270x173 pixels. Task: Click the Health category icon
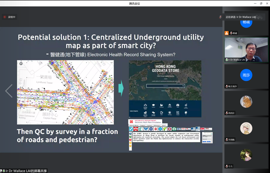(x=178, y=105)
